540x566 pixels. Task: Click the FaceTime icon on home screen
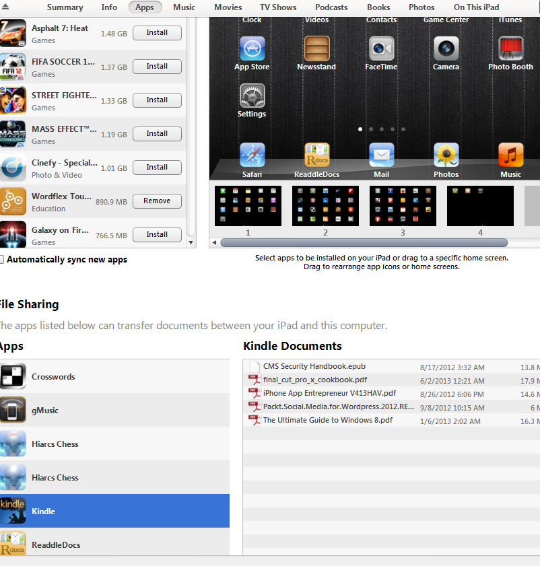click(x=381, y=48)
